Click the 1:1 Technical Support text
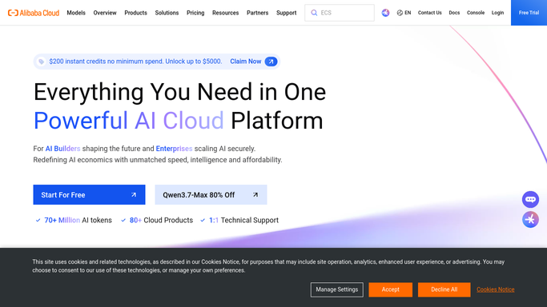547x307 pixels. [243, 221]
